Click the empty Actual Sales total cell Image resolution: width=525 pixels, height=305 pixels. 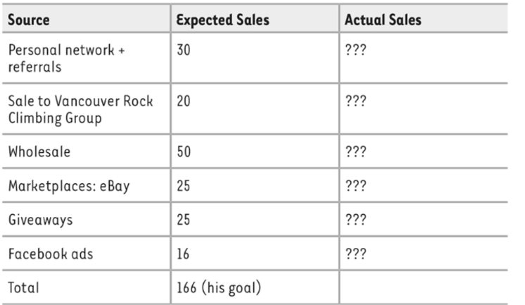tap(424, 287)
